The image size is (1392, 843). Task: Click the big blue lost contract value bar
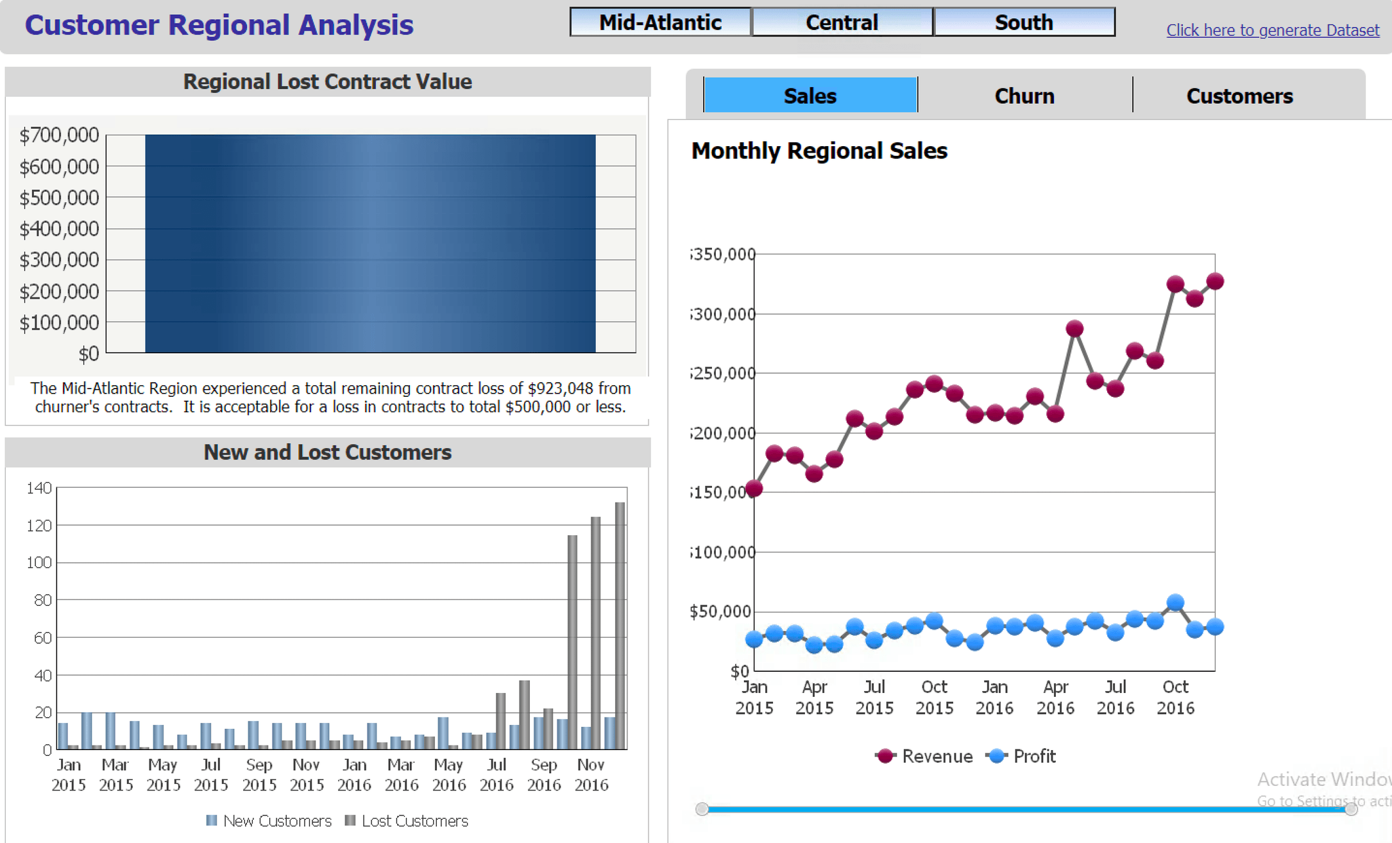pos(370,244)
